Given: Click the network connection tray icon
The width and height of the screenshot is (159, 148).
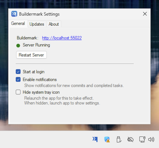Looking at the screenshot, I should [x=142, y=139].
